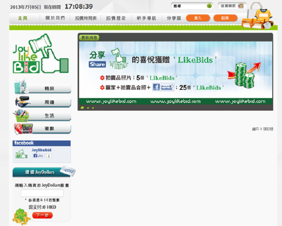
Task: Go to 主頁 home menu item
Action: 23,18
